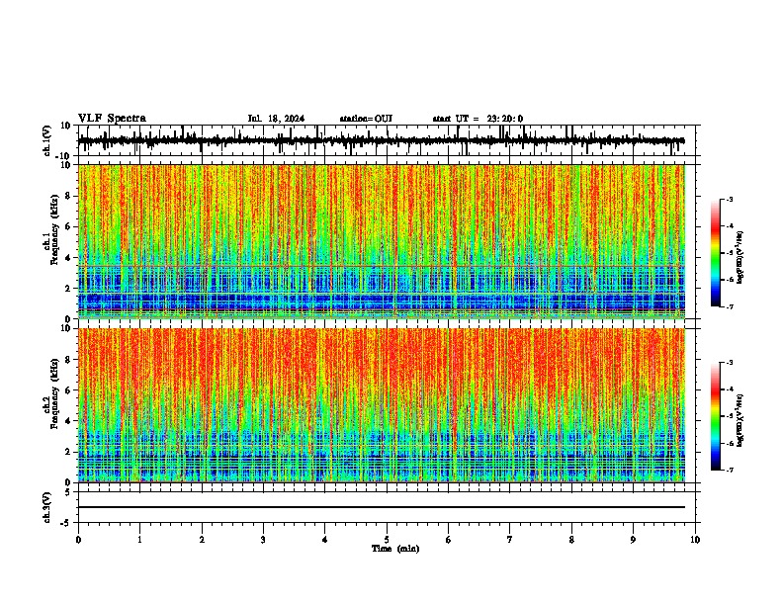Click the "10" tick on the time axis

tap(695, 540)
